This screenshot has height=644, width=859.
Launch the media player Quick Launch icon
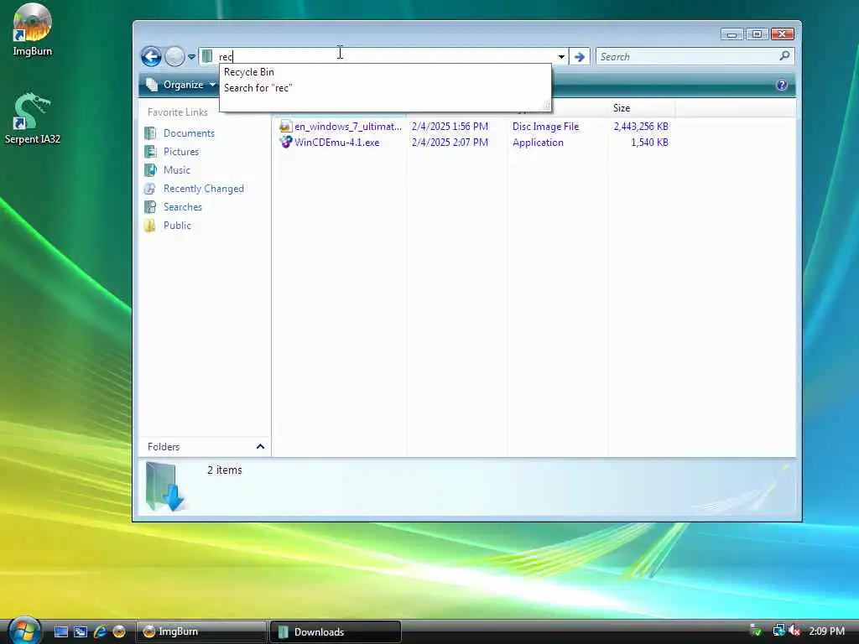(119, 631)
